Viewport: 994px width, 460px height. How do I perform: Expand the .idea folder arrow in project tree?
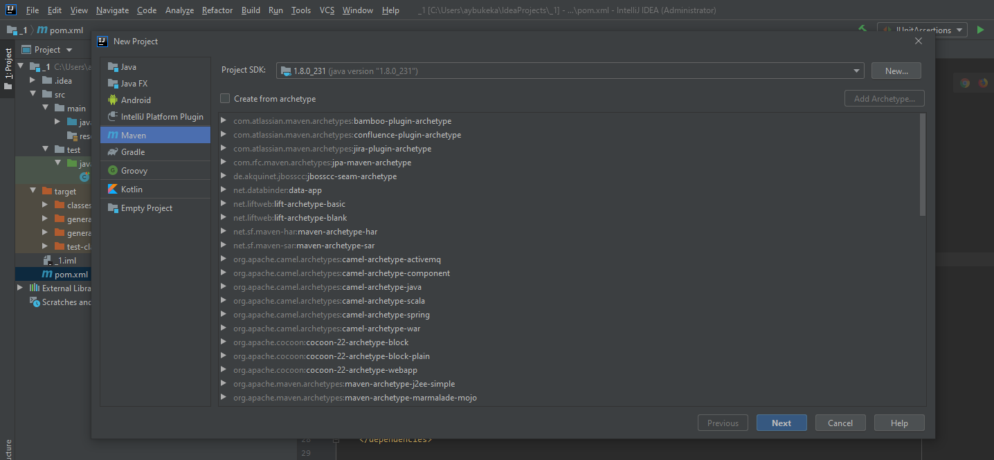[33, 81]
